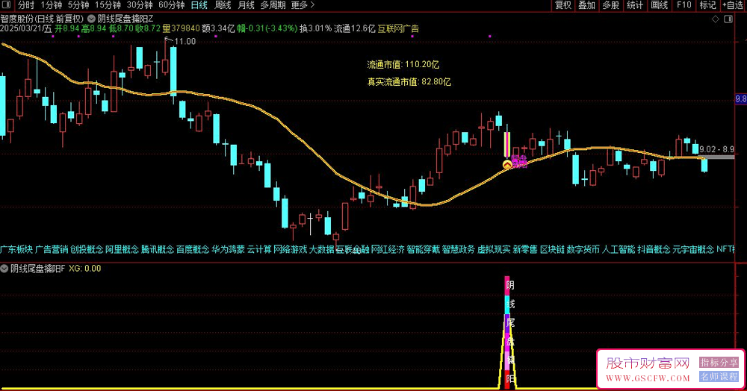Click the 阴线尾盘擒阳Z indicator name
Viewport: 747px width, 391px height.
pyautogui.click(x=125, y=19)
